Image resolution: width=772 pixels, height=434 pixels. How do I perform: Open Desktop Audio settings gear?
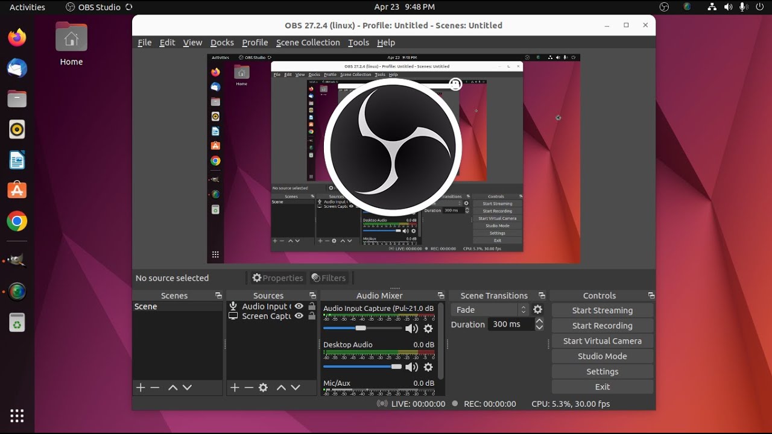point(428,367)
